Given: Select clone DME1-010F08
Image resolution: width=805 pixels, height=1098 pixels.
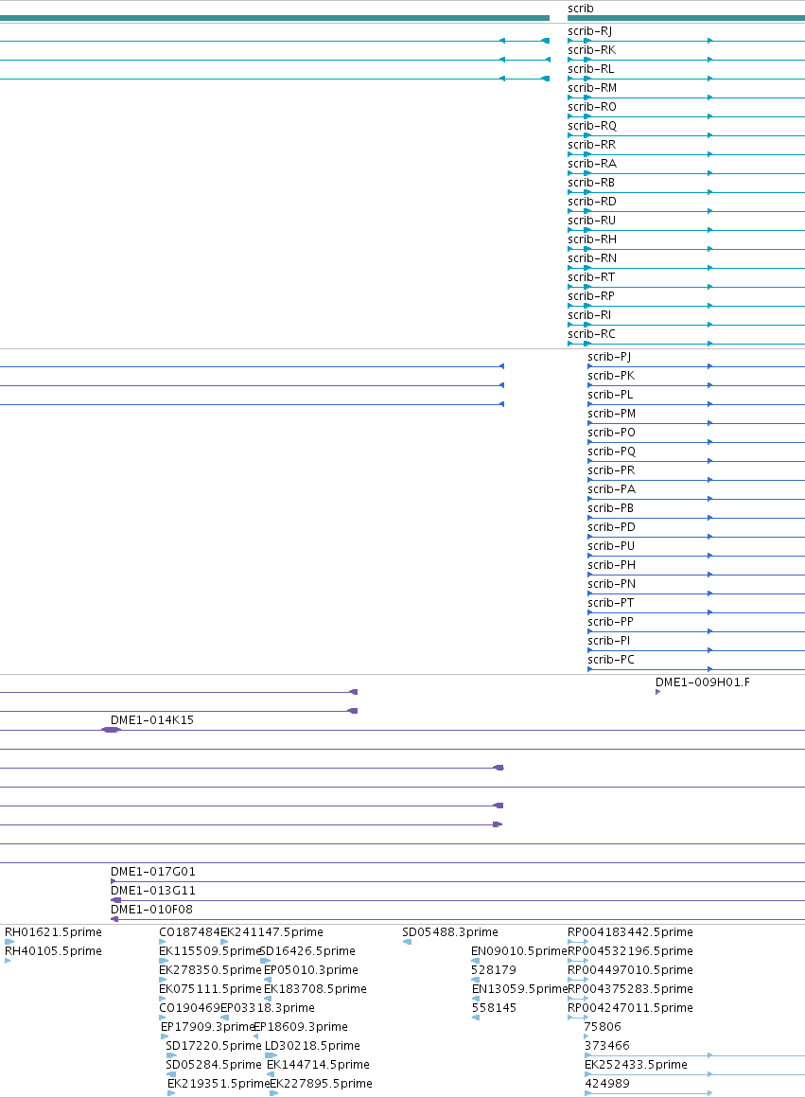Looking at the screenshot, I should pos(152,909).
